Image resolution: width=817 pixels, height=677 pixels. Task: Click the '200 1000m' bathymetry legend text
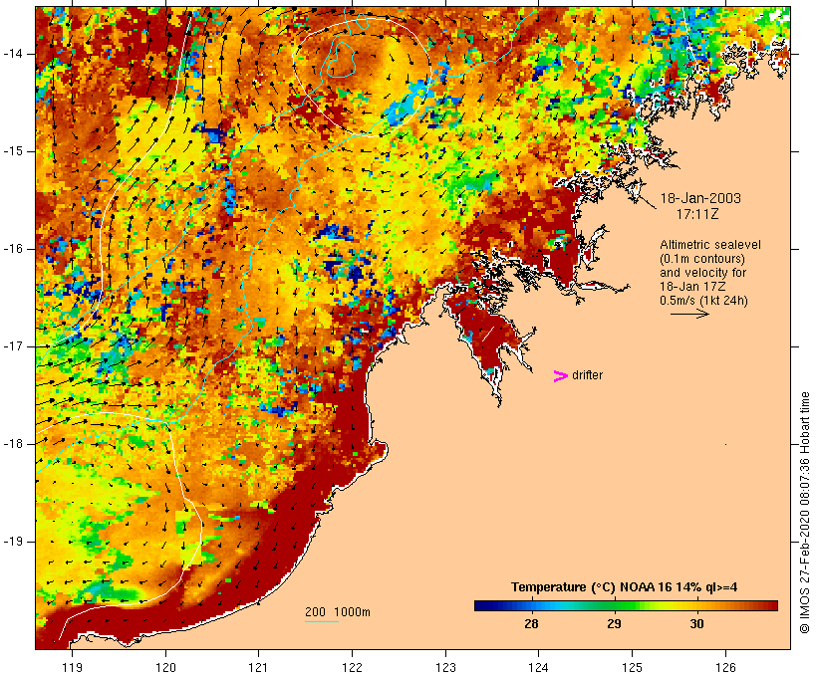(x=338, y=612)
